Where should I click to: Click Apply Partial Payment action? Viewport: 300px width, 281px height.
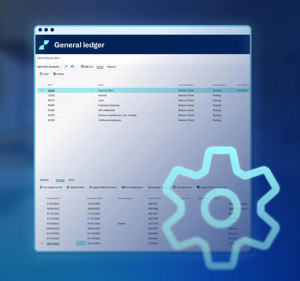pos(103,187)
